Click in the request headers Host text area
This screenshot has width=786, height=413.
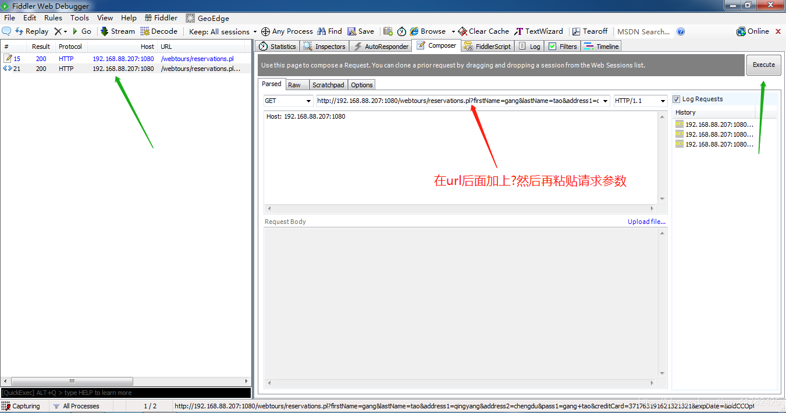tap(461, 157)
